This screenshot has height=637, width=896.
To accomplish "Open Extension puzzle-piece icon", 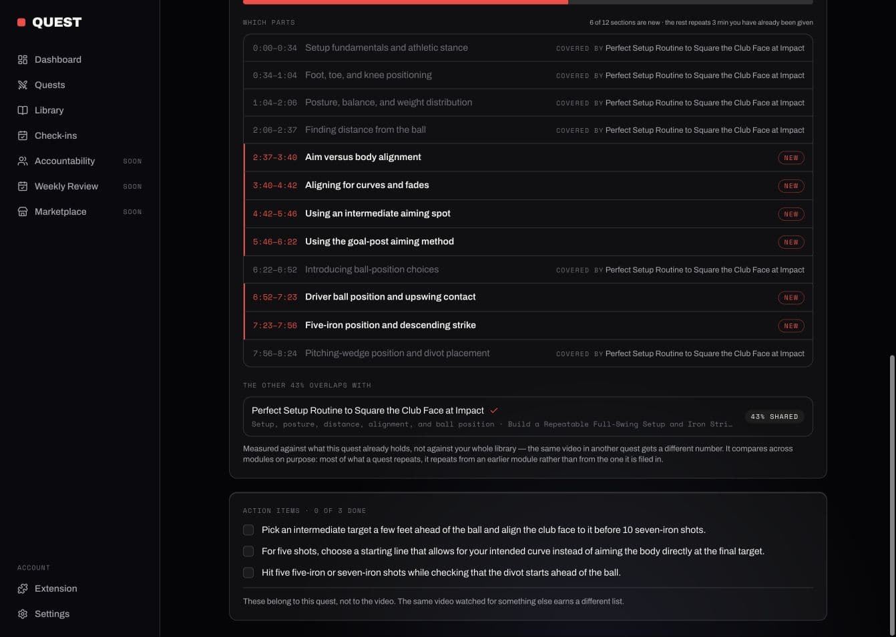I will 23,588.
